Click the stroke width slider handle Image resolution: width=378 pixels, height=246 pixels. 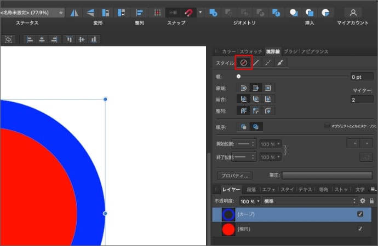click(238, 77)
